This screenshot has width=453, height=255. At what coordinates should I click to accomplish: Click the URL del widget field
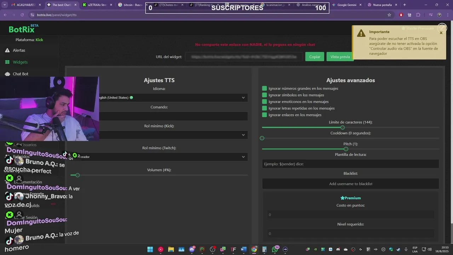[244, 57]
